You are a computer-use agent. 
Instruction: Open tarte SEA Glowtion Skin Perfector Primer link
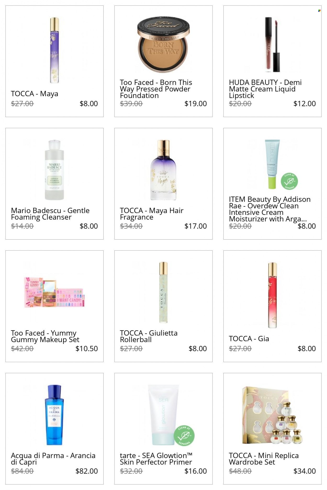coord(156,459)
